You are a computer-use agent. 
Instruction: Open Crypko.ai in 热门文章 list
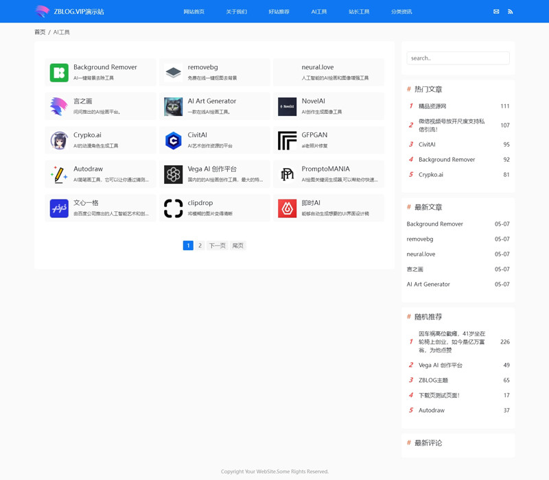pyautogui.click(x=431, y=175)
